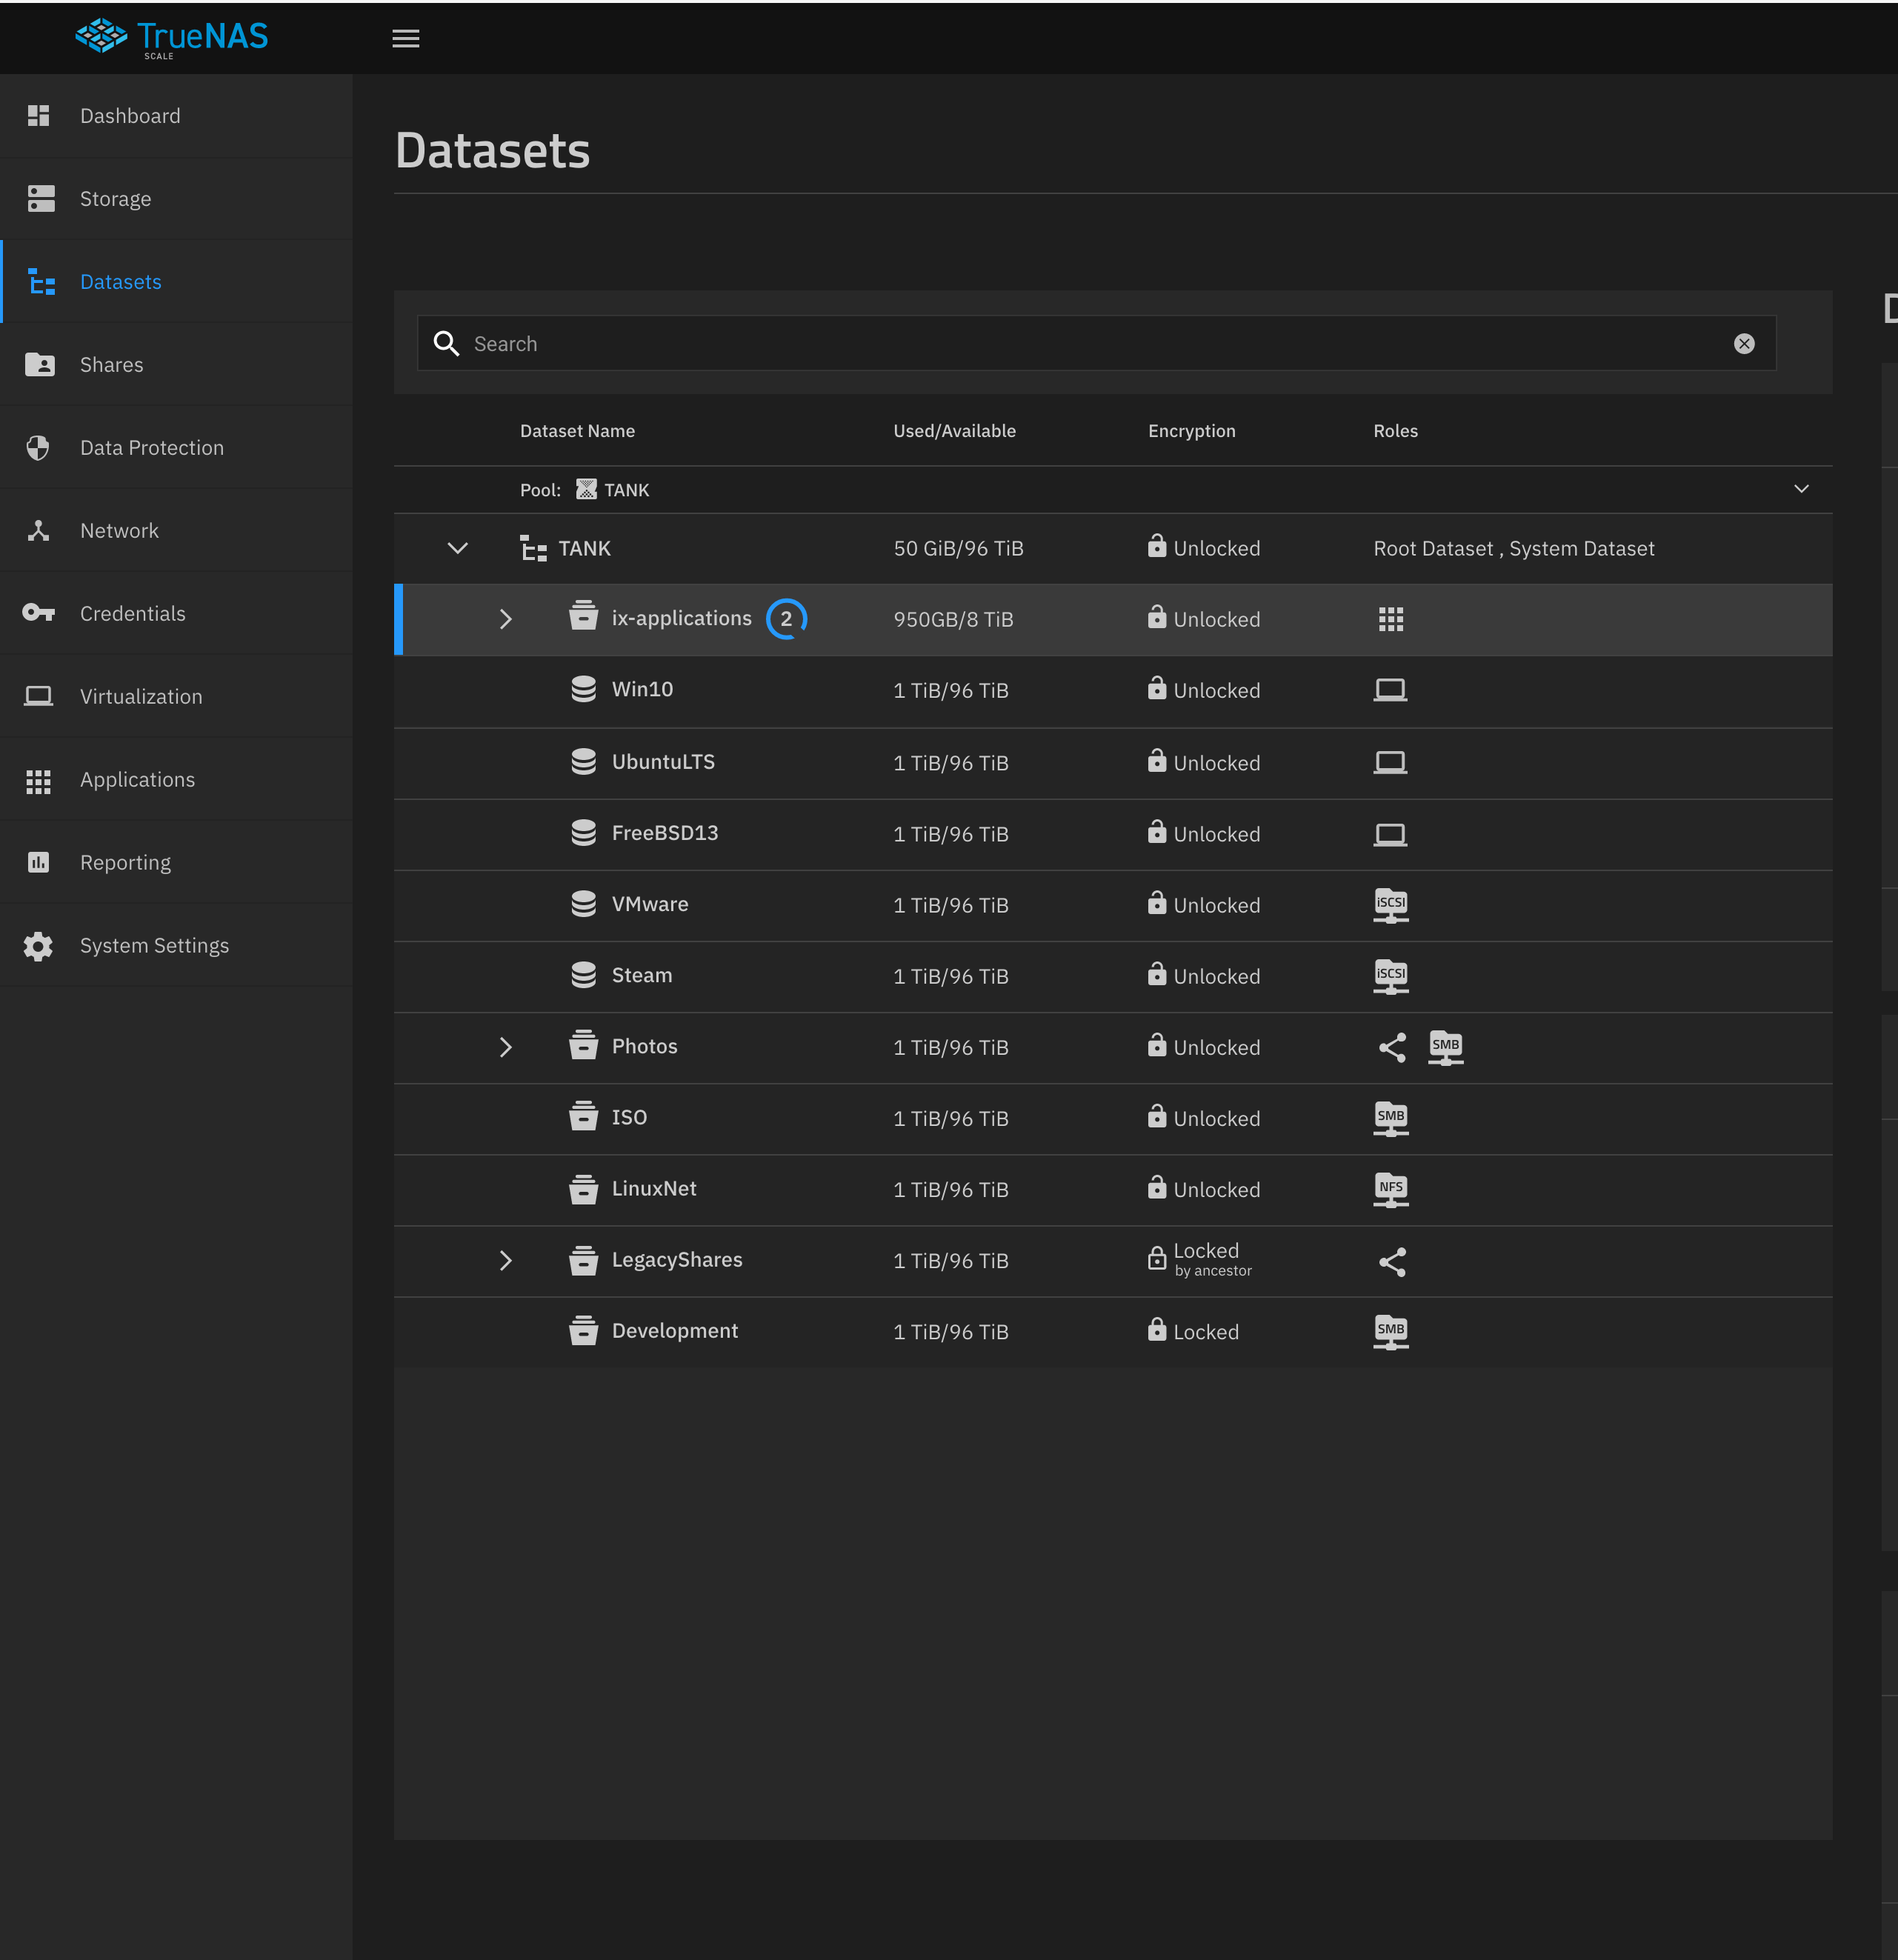Click the VM laptop icon on Win10 row
Viewport: 1898px width, 1960px height.
1390,690
